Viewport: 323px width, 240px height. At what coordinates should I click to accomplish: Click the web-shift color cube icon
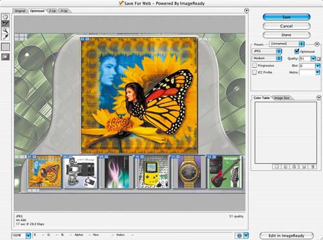(286, 166)
